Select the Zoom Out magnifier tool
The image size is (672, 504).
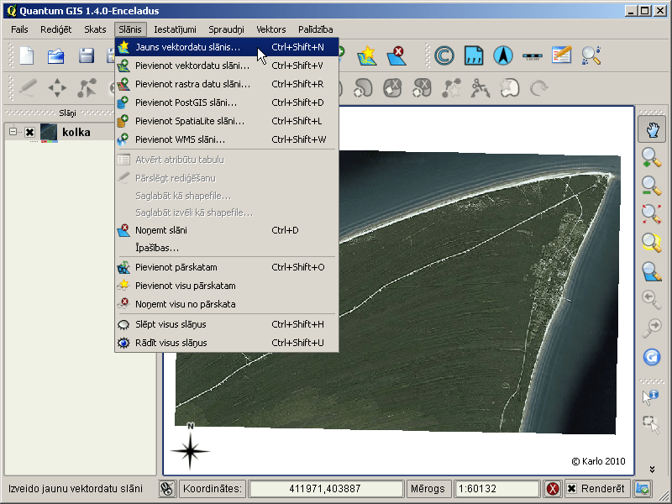652,186
